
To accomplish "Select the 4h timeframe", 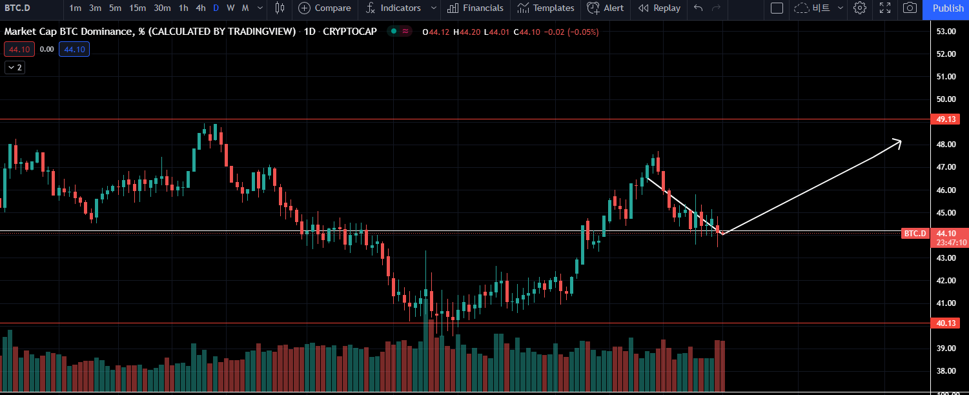I will coord(201,8).
